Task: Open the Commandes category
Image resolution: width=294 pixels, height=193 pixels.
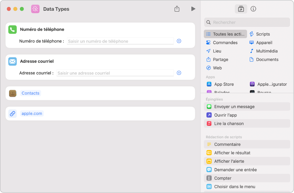Action: pyautogui.click(x=222, y=43)
